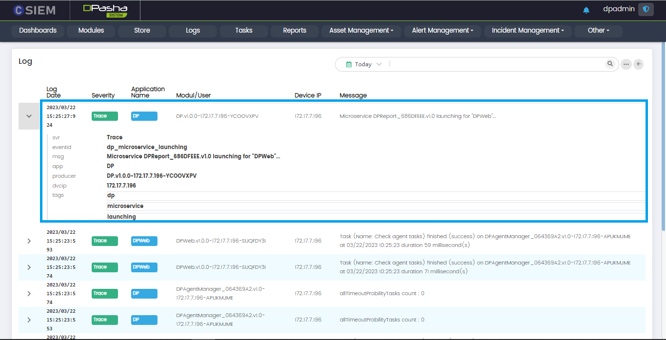Click the notification bell icon
This screenshot has height=340, width=666.
(x=586, y=10)
